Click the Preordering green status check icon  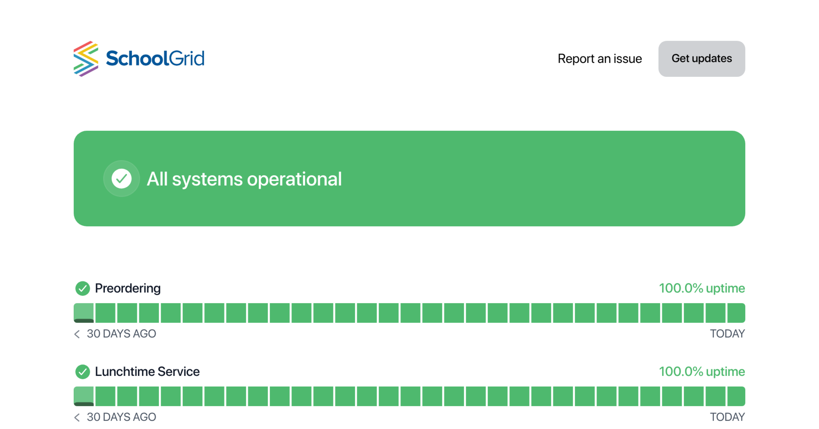point(83,288)
